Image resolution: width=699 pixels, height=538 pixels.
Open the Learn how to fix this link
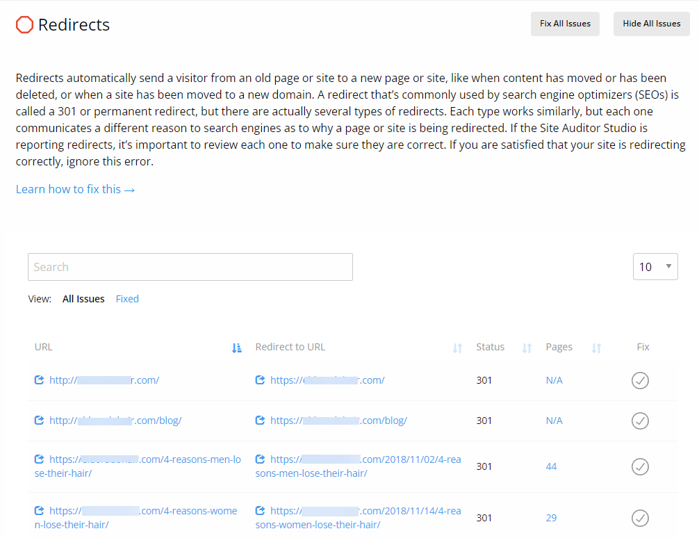(75, 189)
